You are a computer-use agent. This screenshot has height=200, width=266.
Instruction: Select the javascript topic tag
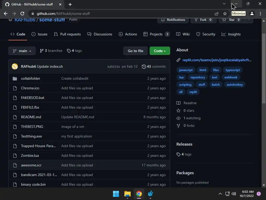tap(186, 70)
